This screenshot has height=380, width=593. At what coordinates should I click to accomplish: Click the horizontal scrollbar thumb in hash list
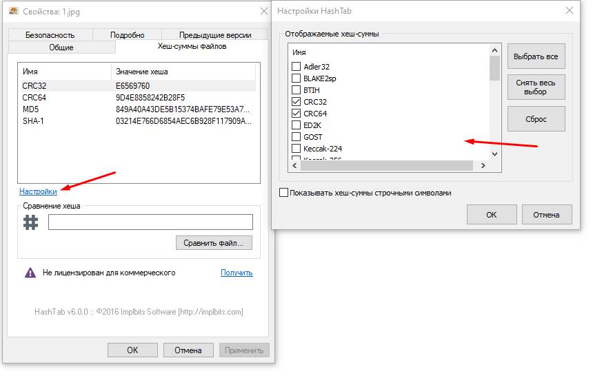(x=387, y=165)
